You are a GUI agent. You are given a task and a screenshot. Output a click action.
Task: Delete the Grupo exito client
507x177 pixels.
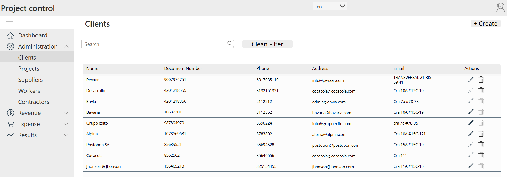coord(481,123)
